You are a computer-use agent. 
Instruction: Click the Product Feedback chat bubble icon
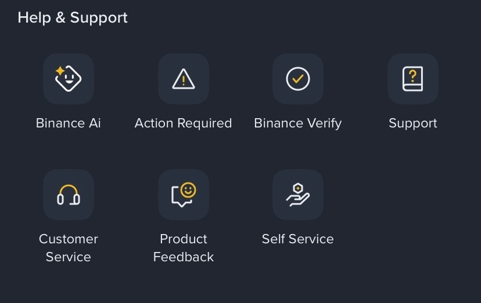[184, 195]
